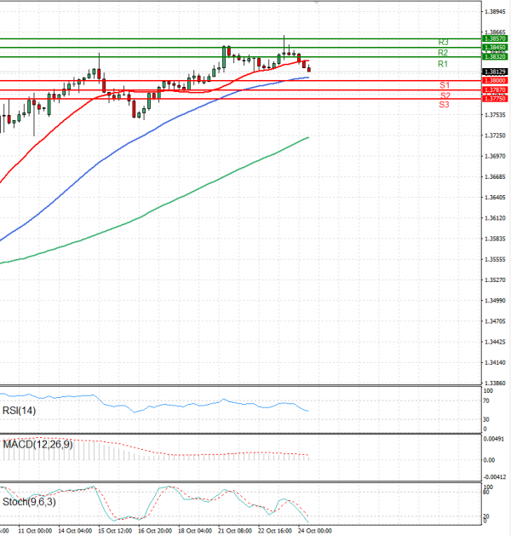511x536 pixels.
Task: Click the MACD scale value -0.00412
Action: click(x=495, y=477)
